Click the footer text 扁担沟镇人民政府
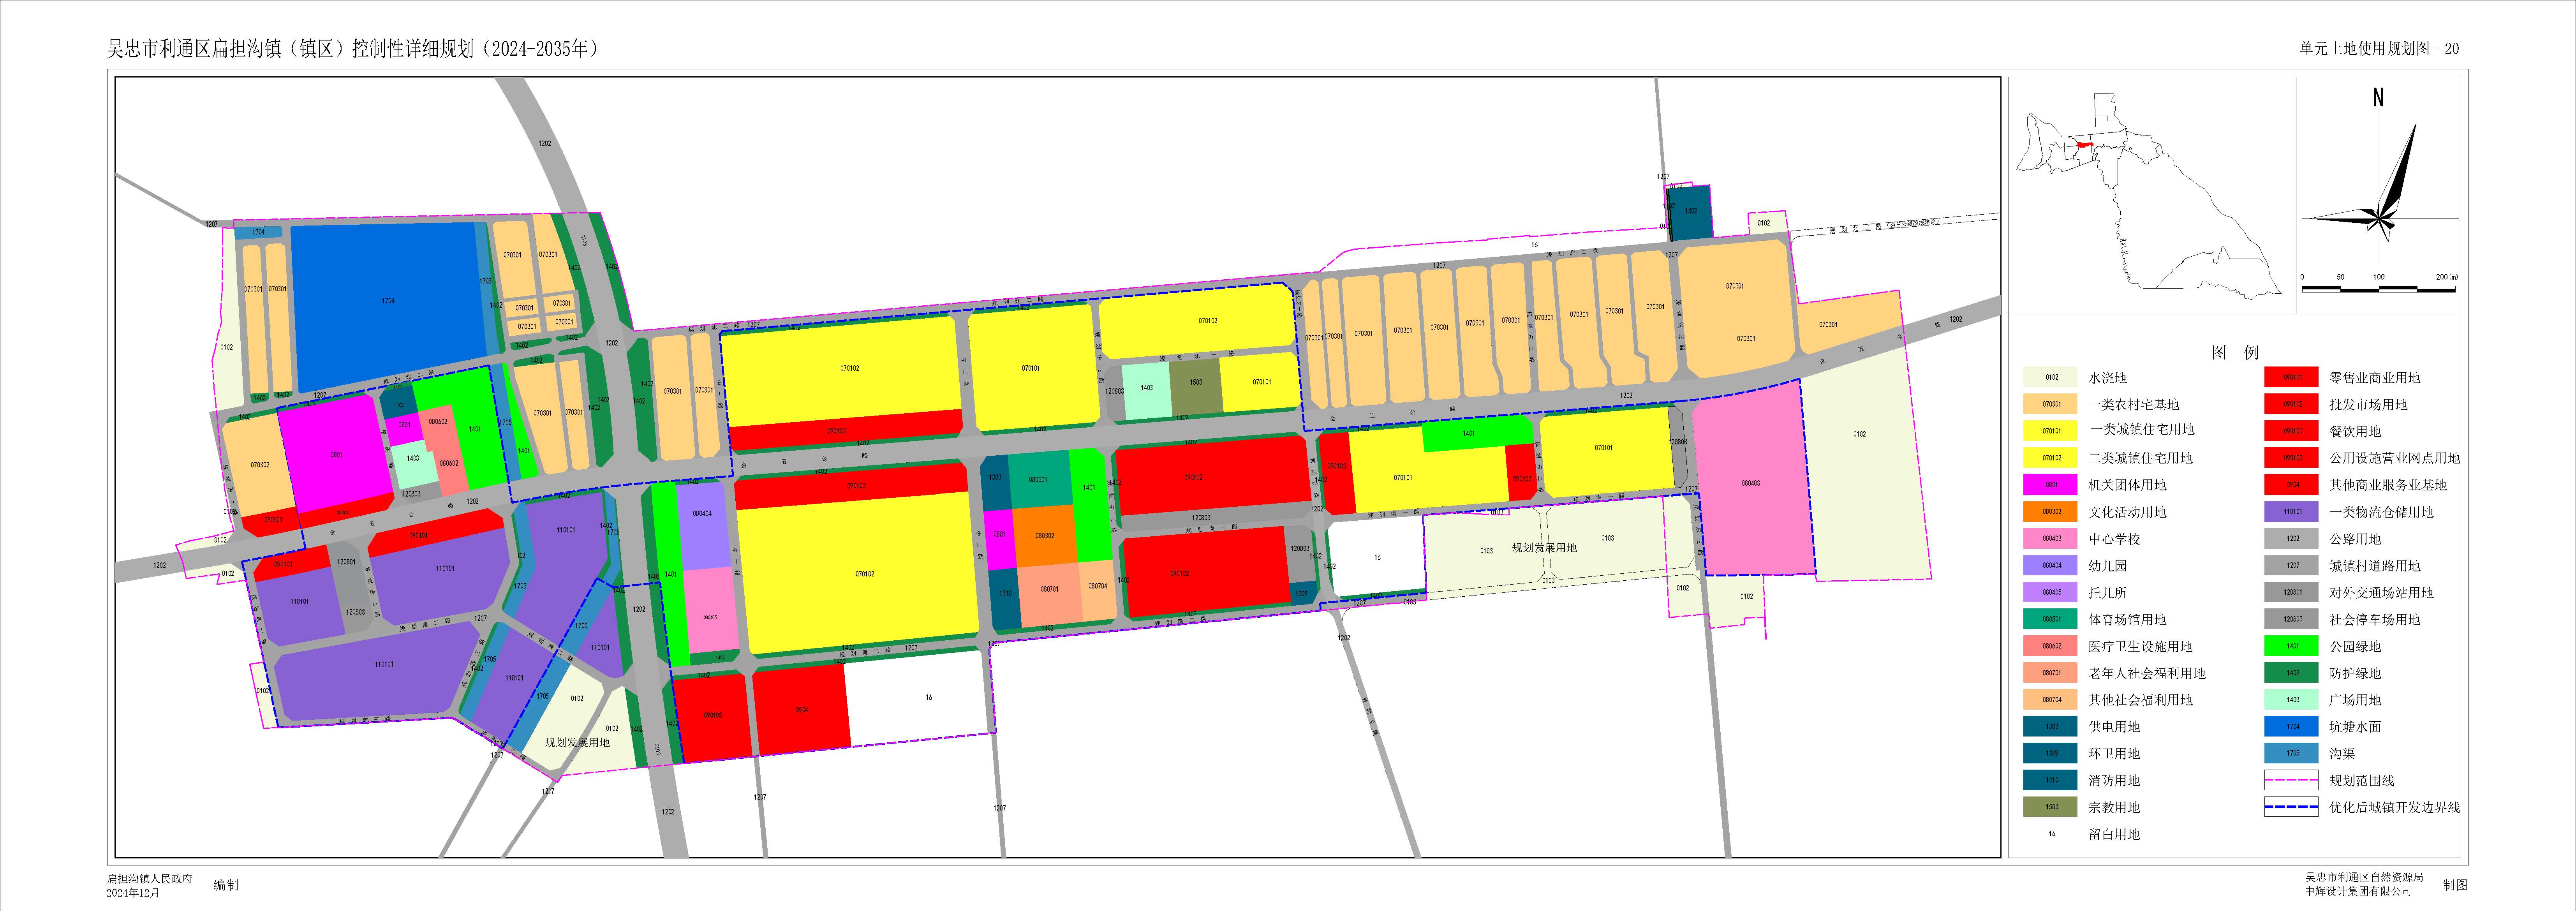The image size is (2576, 911). pyautogui.click(x=149, y=879)
